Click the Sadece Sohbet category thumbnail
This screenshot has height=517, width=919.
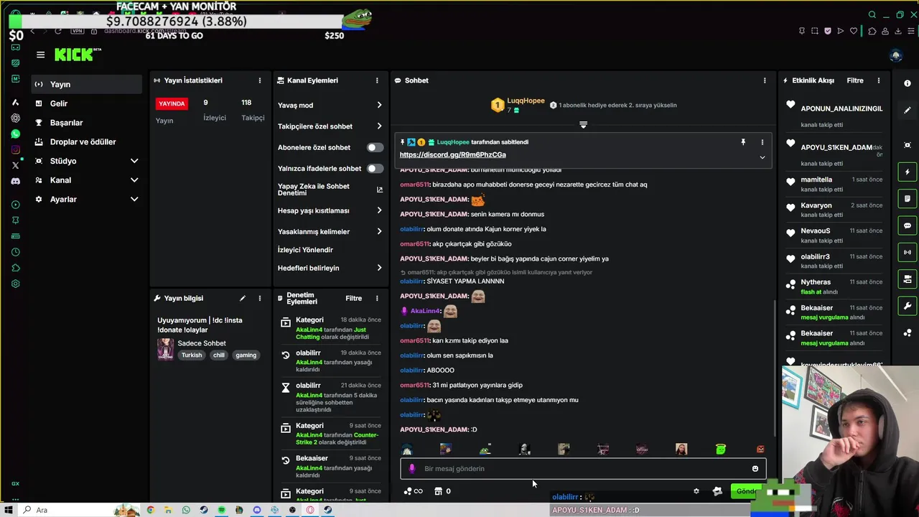point(166,349)
